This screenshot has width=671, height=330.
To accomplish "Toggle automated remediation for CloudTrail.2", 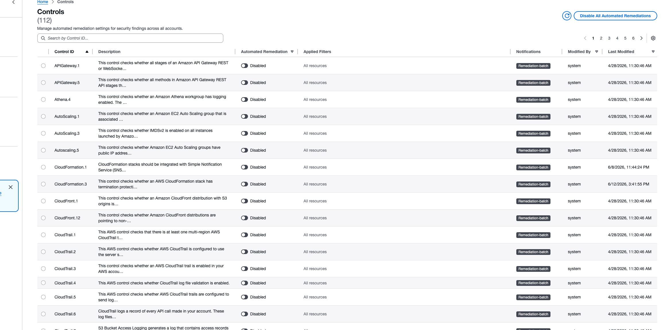I will coord(245,252).
